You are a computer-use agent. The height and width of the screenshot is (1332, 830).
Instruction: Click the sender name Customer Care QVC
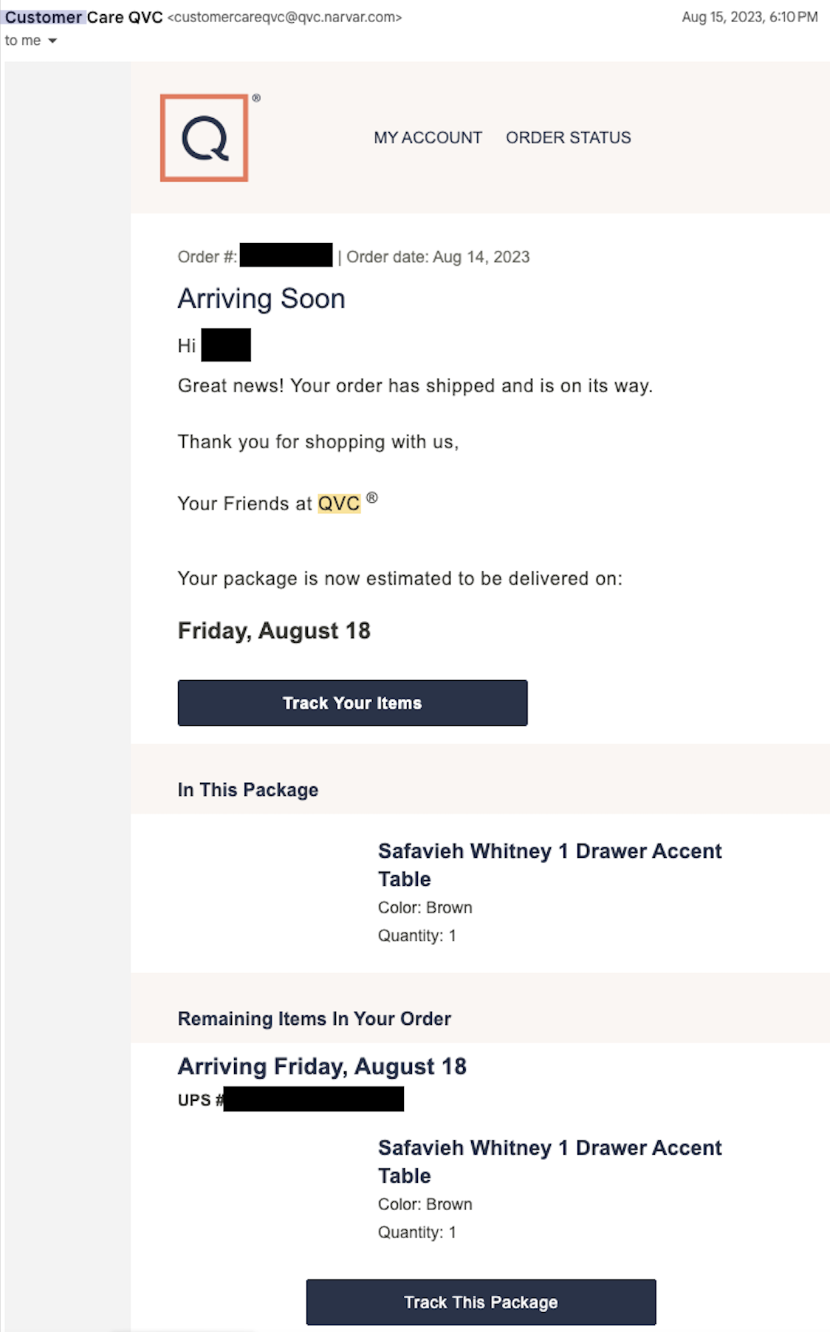coord(83,17)
